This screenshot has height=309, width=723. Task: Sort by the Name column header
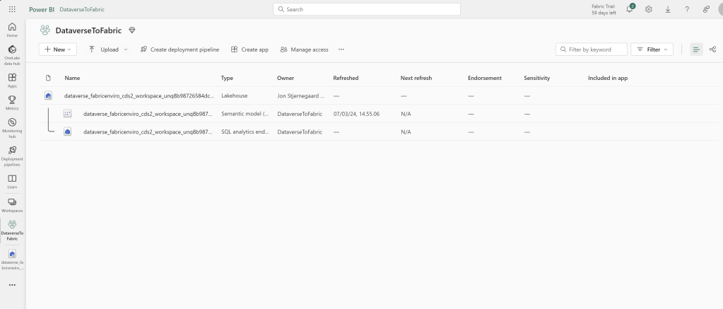pos(71,77)
